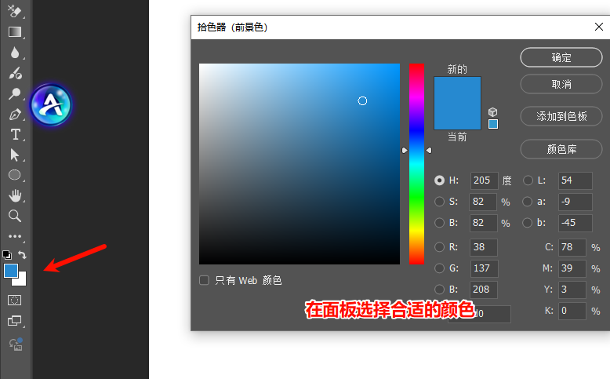Enable the 只有 Web 颜色 checkbox
This screenshot has width=610, height=379.
point(204,280)
